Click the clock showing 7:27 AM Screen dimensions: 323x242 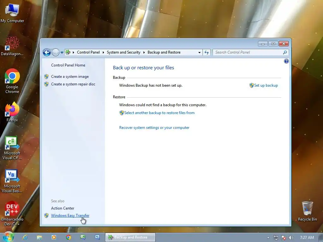[x=307, y=238]
